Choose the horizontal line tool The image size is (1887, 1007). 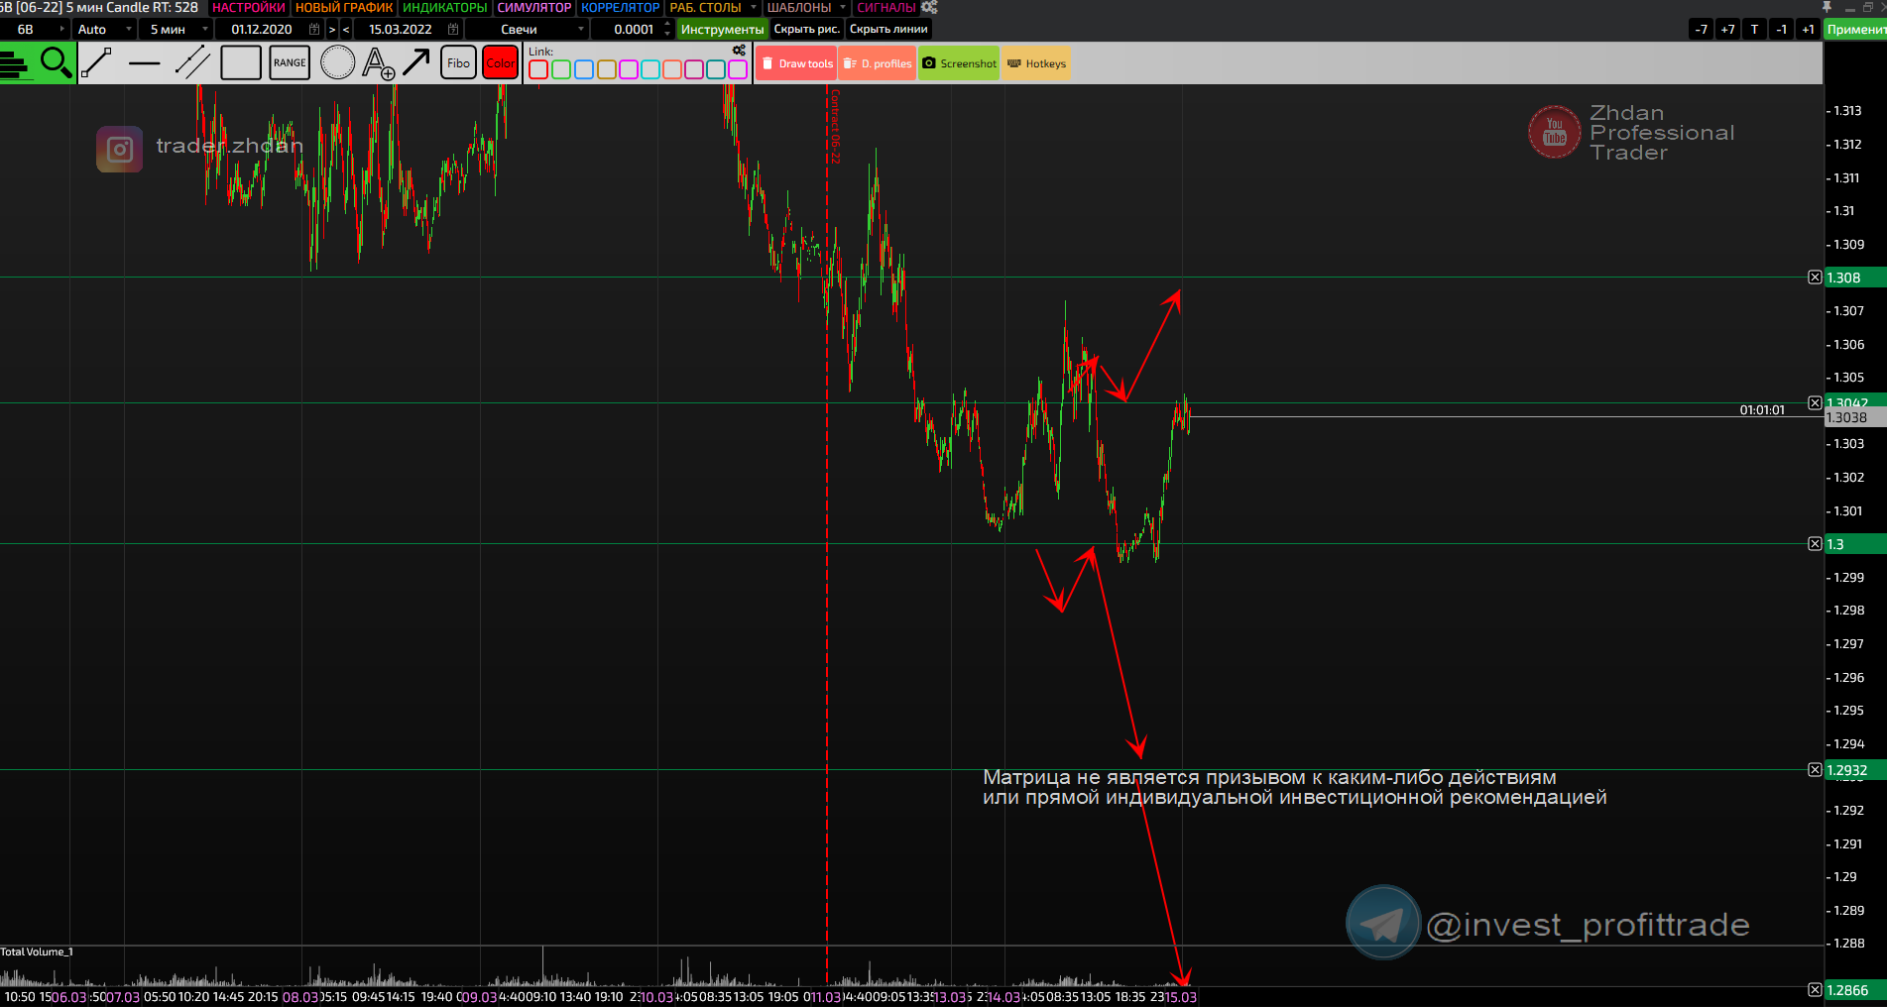[145, 63]
